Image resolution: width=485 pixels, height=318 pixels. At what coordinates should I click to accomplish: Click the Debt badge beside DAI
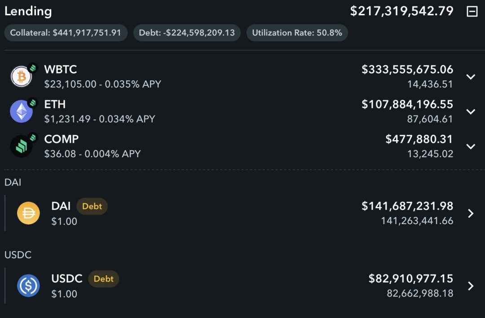click(x=92, y=207)
